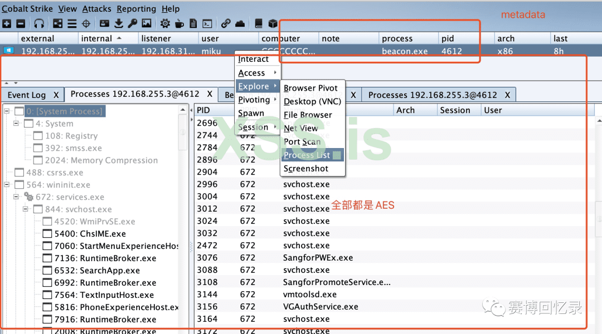
Task: Collapse the 564: wininit.exe node
Action: (7, 184)
